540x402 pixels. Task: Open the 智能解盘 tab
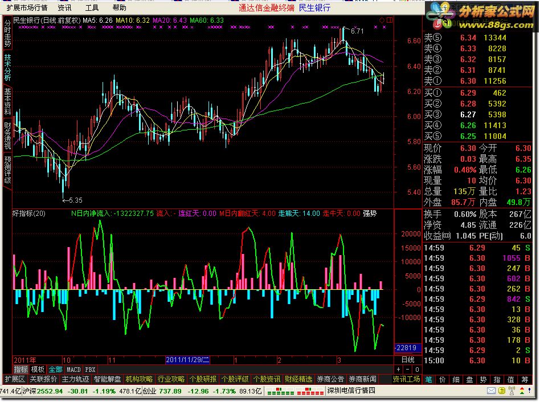tap(107, 379)
